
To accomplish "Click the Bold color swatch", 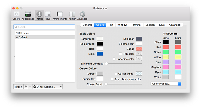I will pyautogui.click(x=100, y=49).
